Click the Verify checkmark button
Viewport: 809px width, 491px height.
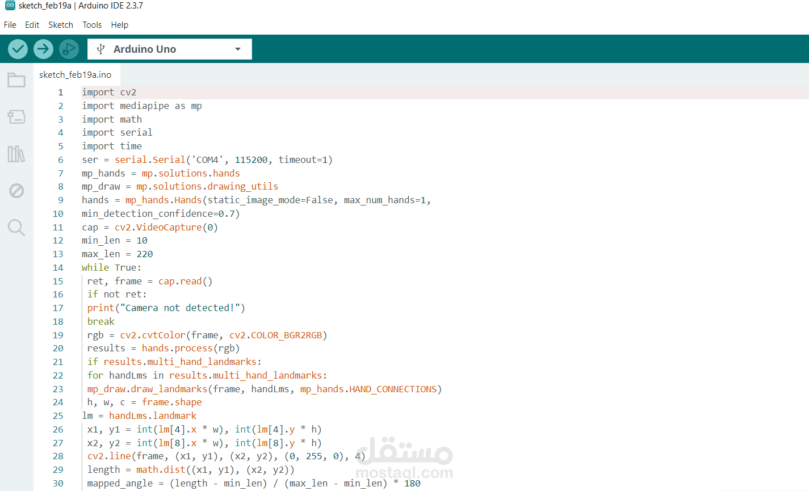point(18,49)
